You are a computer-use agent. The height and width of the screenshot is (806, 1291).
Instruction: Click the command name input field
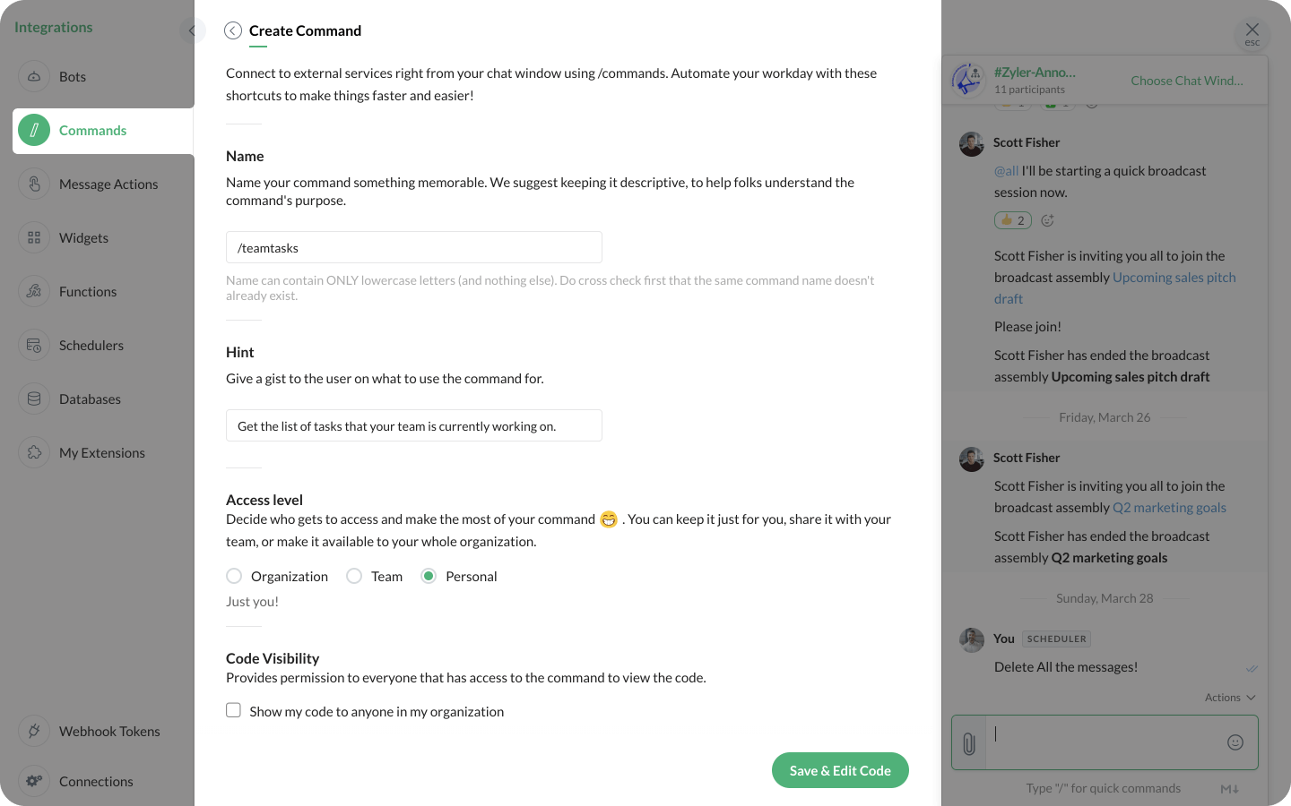coord(413,248)
